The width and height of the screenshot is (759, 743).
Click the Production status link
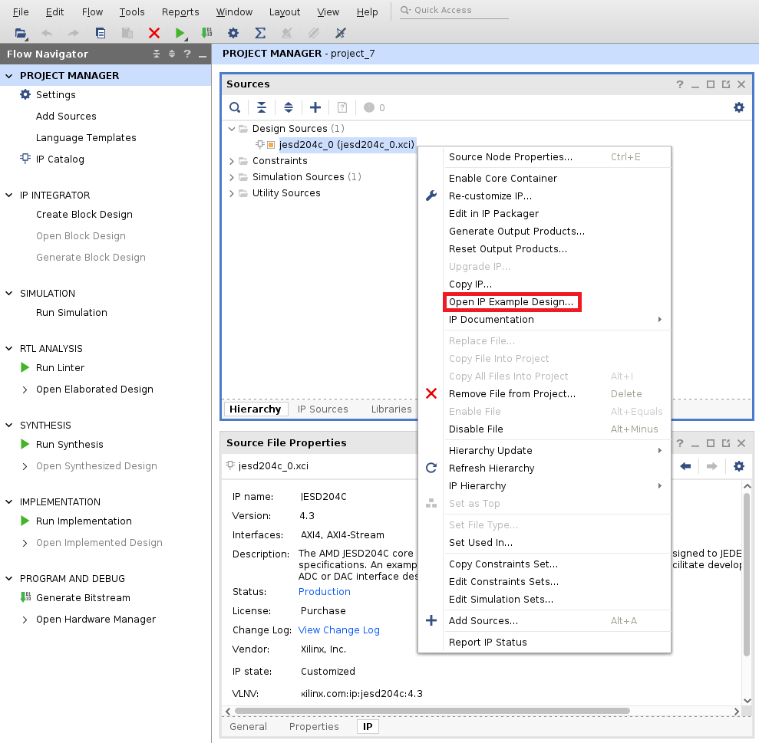[325, 592]
